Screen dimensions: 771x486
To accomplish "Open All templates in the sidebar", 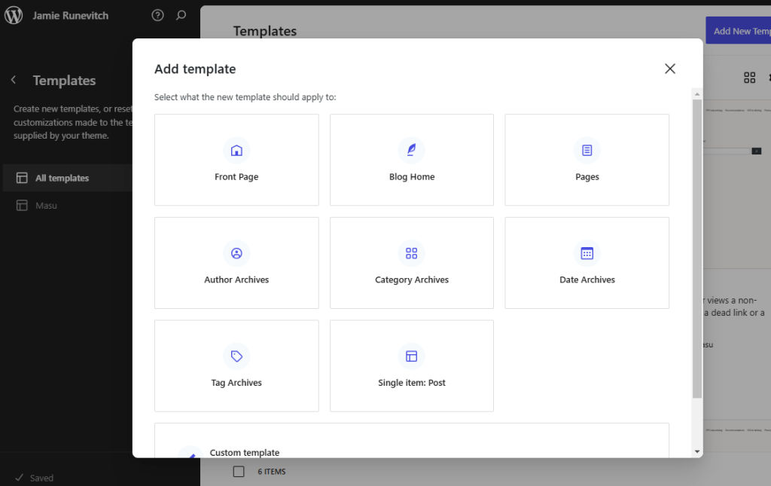I will coord(62,179).
